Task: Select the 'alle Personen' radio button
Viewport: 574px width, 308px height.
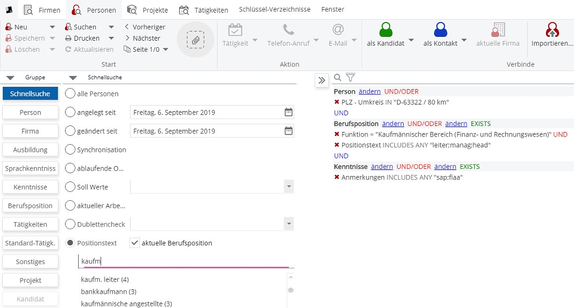Action: 71,94
